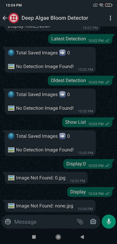Open the emoji picker in message bar
The width and height of the screenshot is (117, 244).
(x=8, y=222)
